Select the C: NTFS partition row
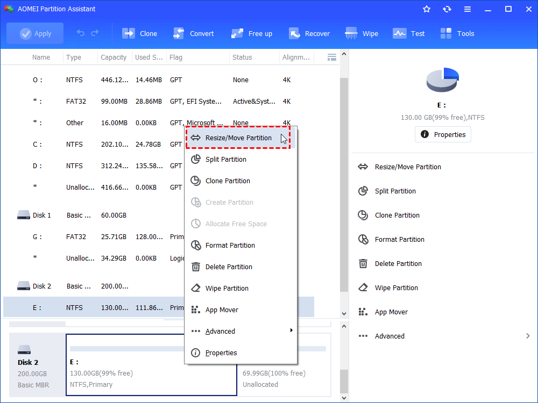This screenshot has width=538, height=403. click(94, 144)
